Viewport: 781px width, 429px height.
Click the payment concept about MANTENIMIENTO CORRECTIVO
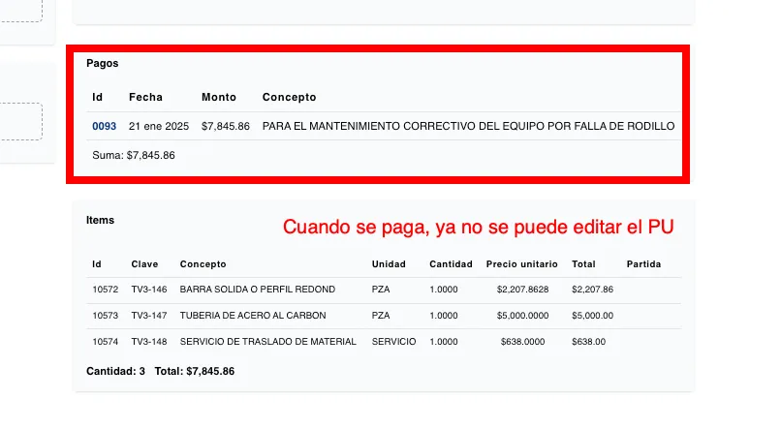(468, 127)
